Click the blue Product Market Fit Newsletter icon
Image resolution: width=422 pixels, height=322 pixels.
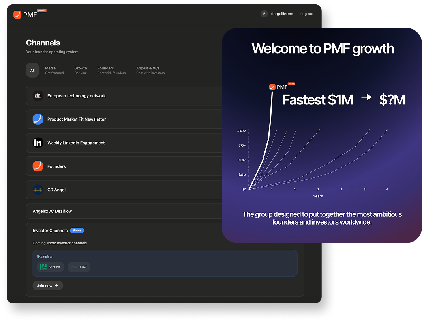38,119
